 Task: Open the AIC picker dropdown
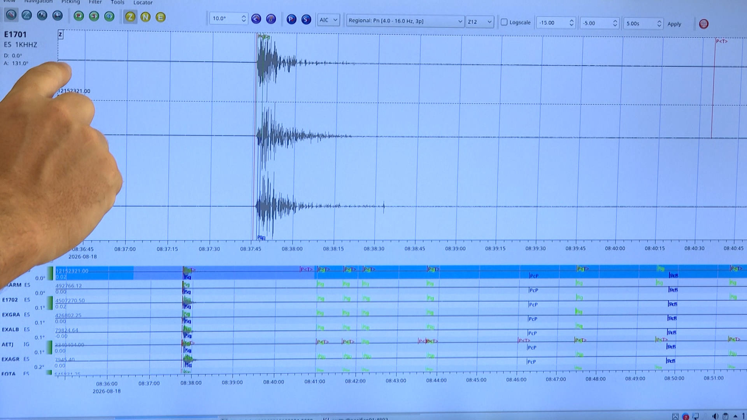click(329, 20)
